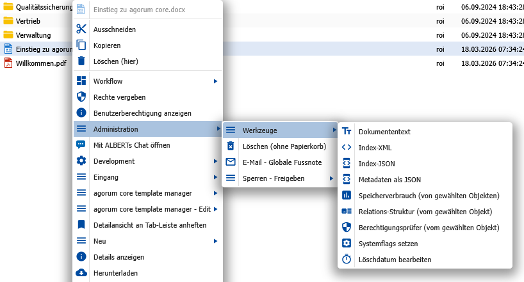The height and width of the screenshot is (282, 524).
Task: Click the stopwatch icon for Löschdatum bearbeiten
Action: coord(347,260)
